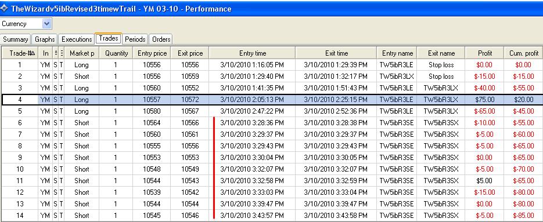This screenshot has height=222, width=543.
Task: Click exit time 3/10/2010 2:52:36 PM
Action: tap(336, 111)
